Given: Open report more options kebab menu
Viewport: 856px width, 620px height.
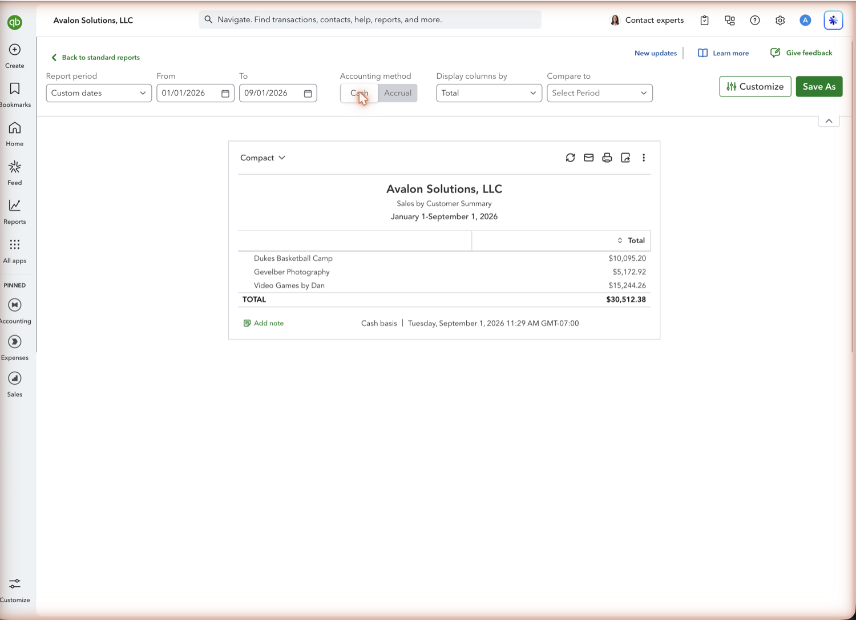Looking at the screenshot, I should point(644,158).
